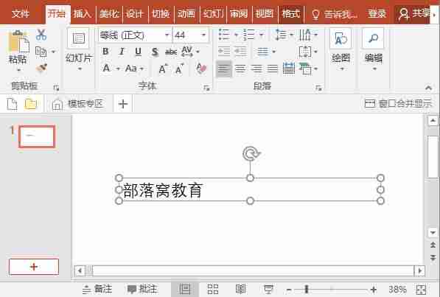Select slide 1 thumbnail
440x297 pixels.
click(x=37, y=136)
